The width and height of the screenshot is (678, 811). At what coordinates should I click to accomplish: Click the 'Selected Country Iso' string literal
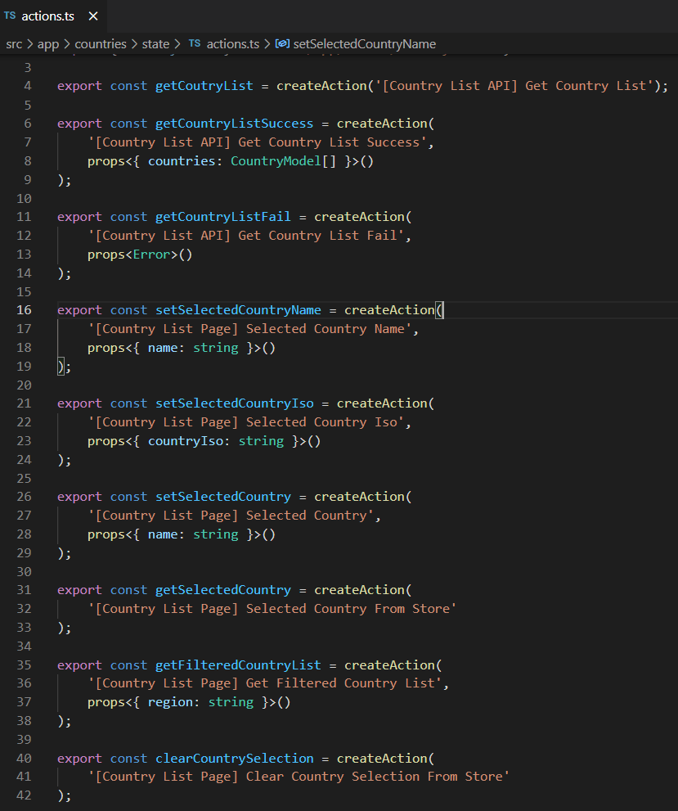coord(245,422)
